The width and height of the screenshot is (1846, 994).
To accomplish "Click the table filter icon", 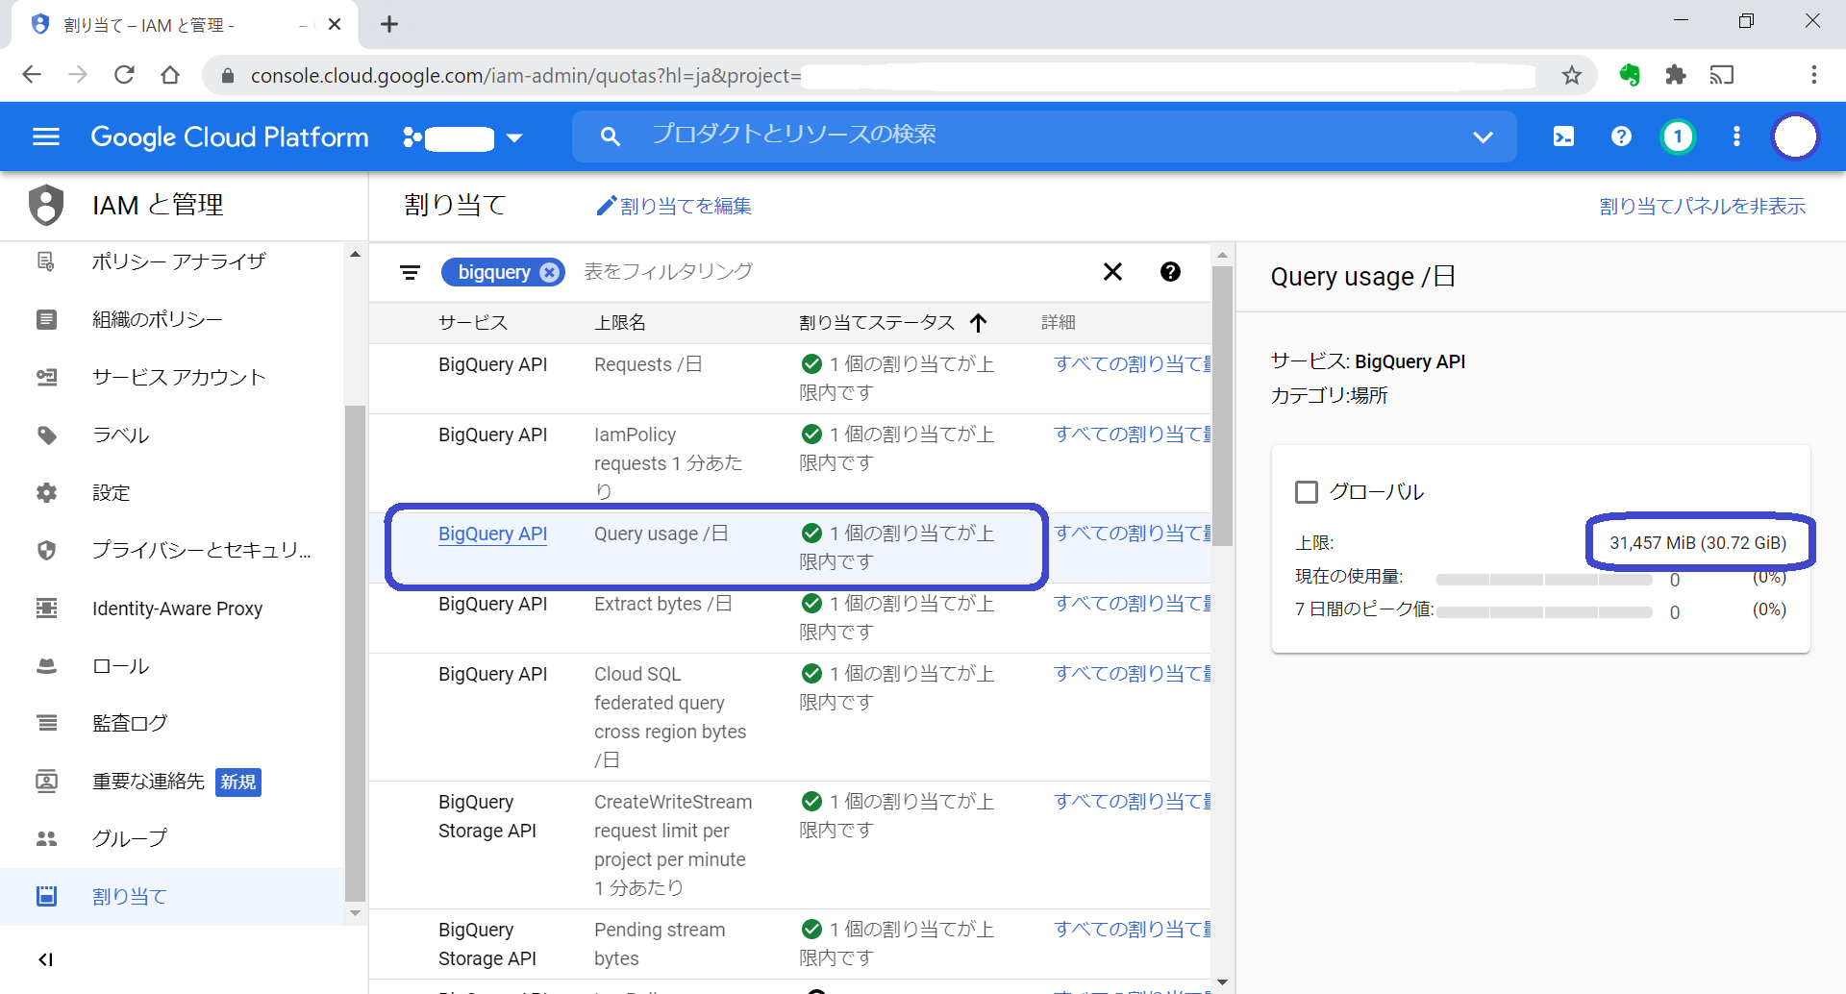I will click(410, 272).
